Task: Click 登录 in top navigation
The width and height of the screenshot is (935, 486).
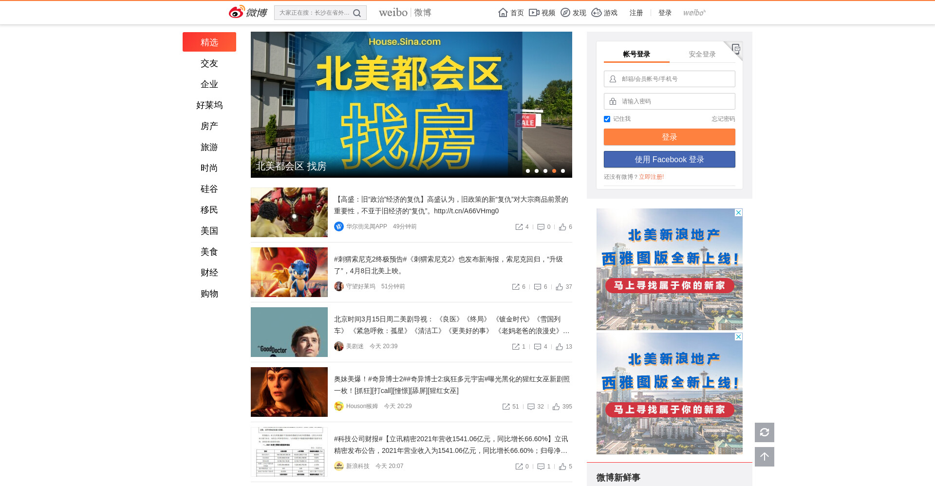Action: pos(665,13)
